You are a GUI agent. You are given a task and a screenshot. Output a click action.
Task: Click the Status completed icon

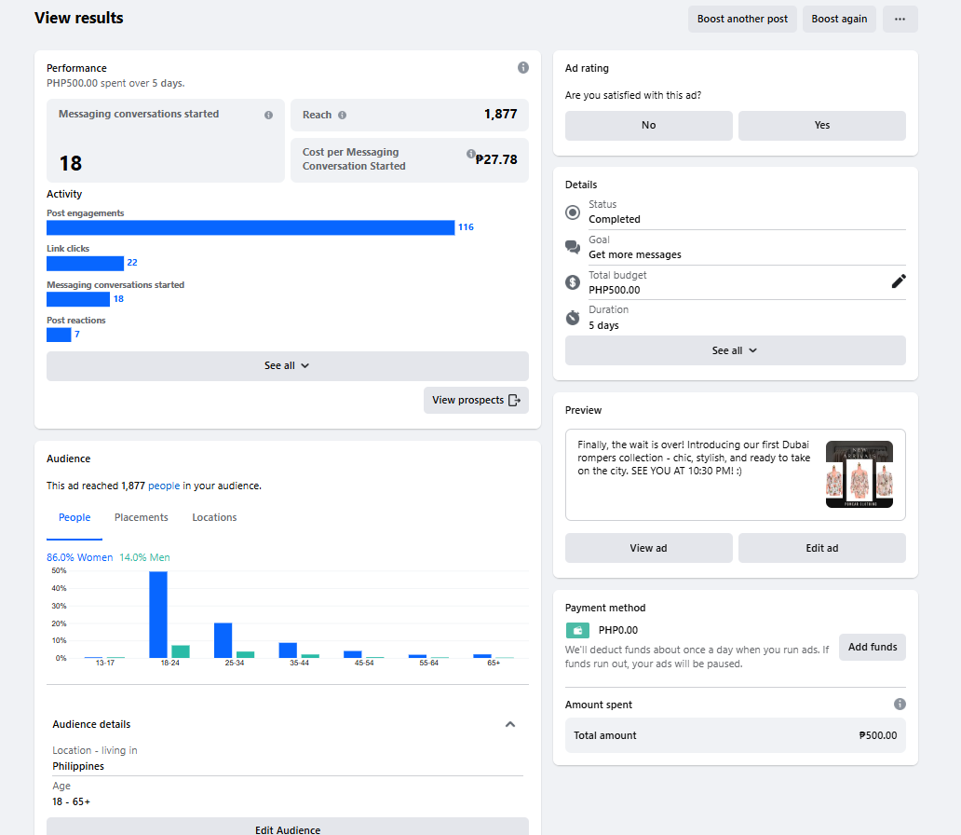click(x=573, y=212)
